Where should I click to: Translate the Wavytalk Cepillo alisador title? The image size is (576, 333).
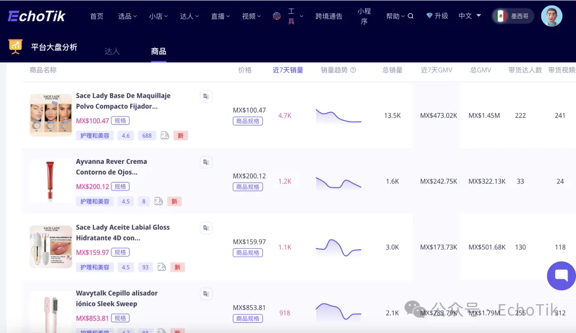[x=206, y=294]
